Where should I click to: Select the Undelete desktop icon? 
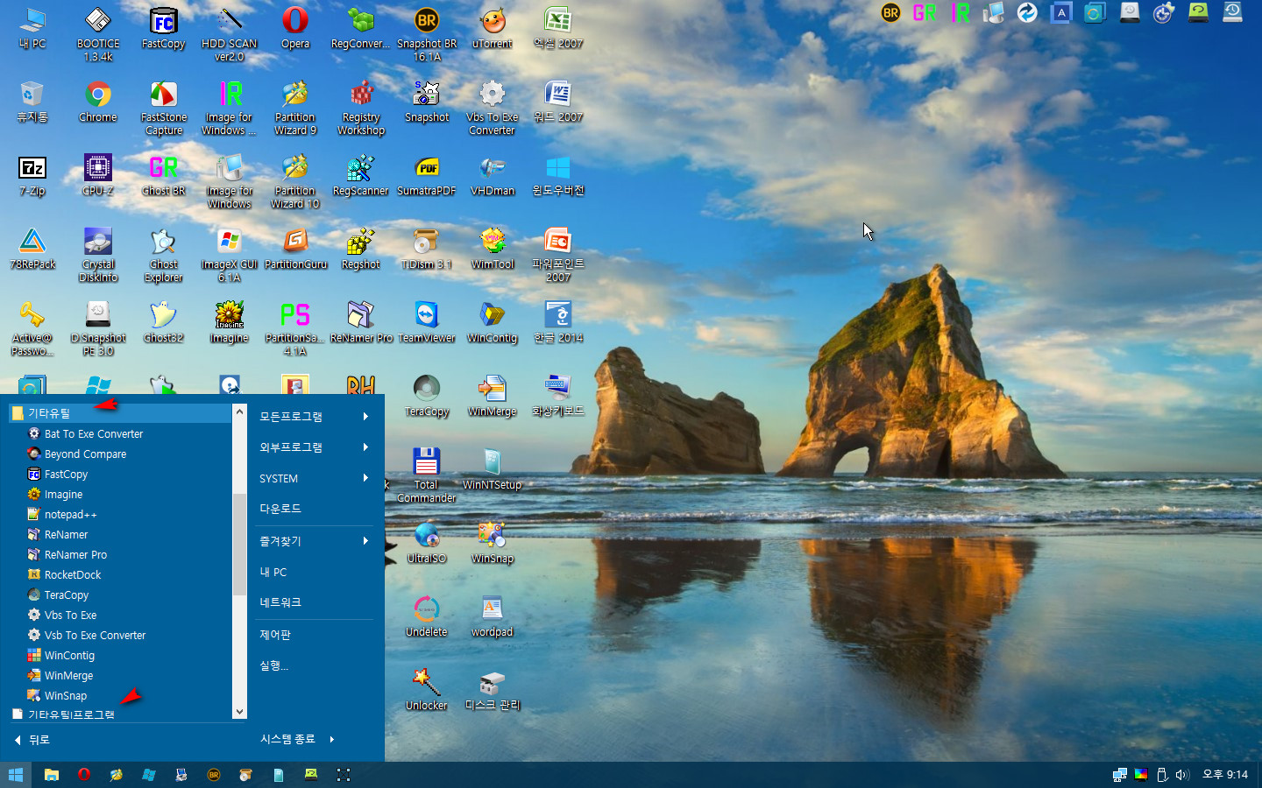427,616
